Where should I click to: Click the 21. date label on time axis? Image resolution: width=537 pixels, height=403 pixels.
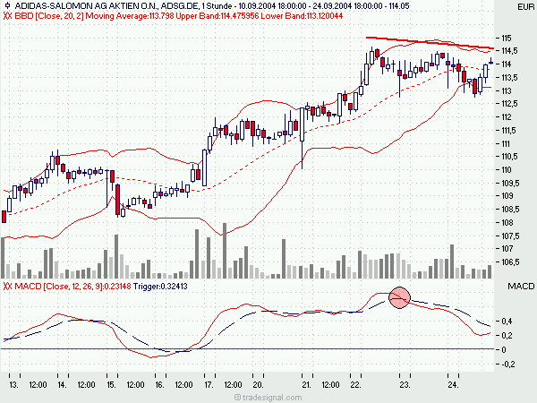[x=306, y=385]
